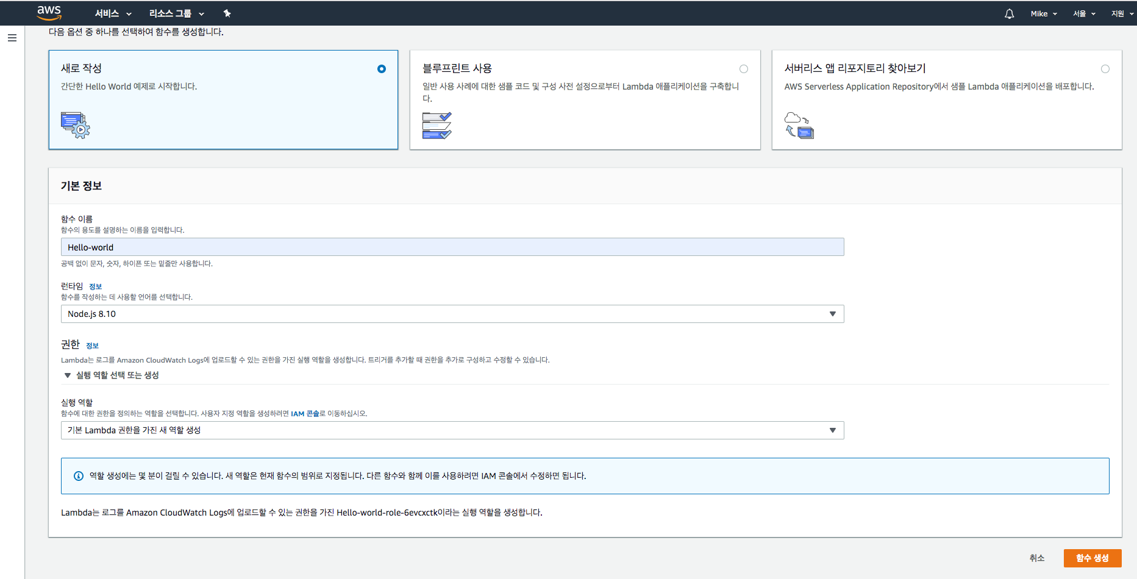Click the 서버리스 앱 리포지토리 찾아보기 card title
This screenshot has width=1137, height=579.
[855, 68]
